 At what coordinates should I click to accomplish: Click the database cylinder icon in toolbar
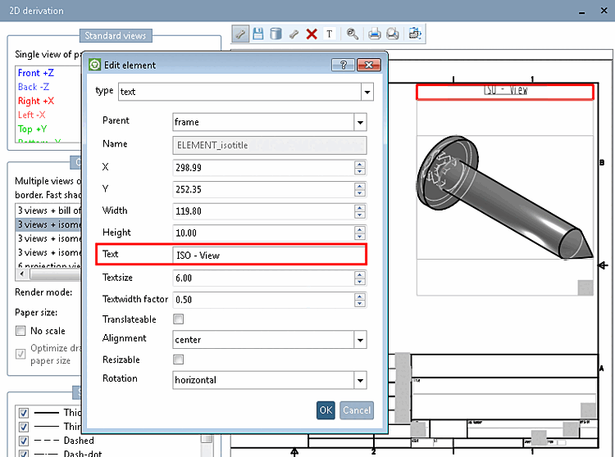pyautogui.click(x=276, y=34)
